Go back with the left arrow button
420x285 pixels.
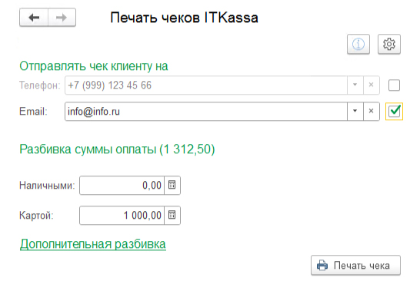(x=34, y=18)
